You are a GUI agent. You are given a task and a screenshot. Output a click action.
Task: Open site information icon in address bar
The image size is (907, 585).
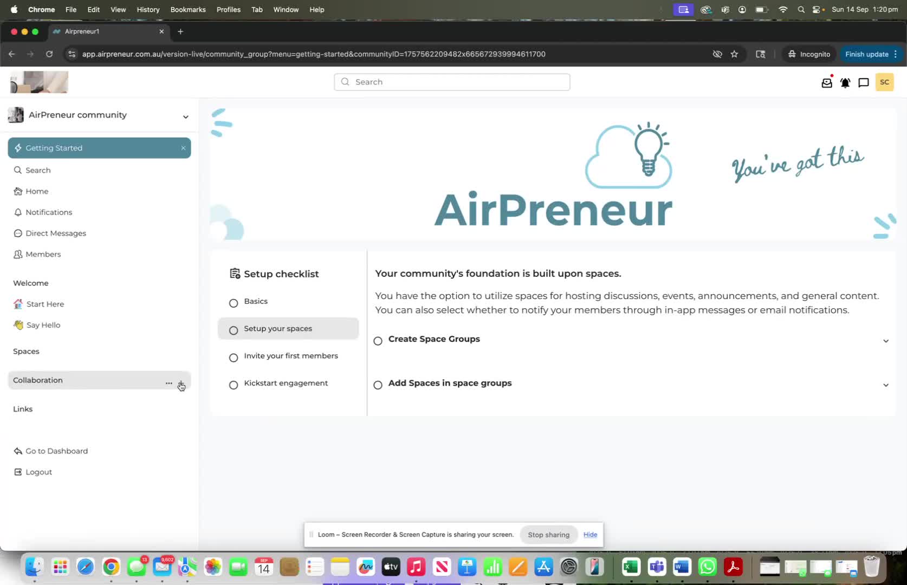tap(72, 54)
